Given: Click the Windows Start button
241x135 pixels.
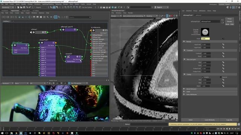Looking at the screenshot, I should 2,133.
